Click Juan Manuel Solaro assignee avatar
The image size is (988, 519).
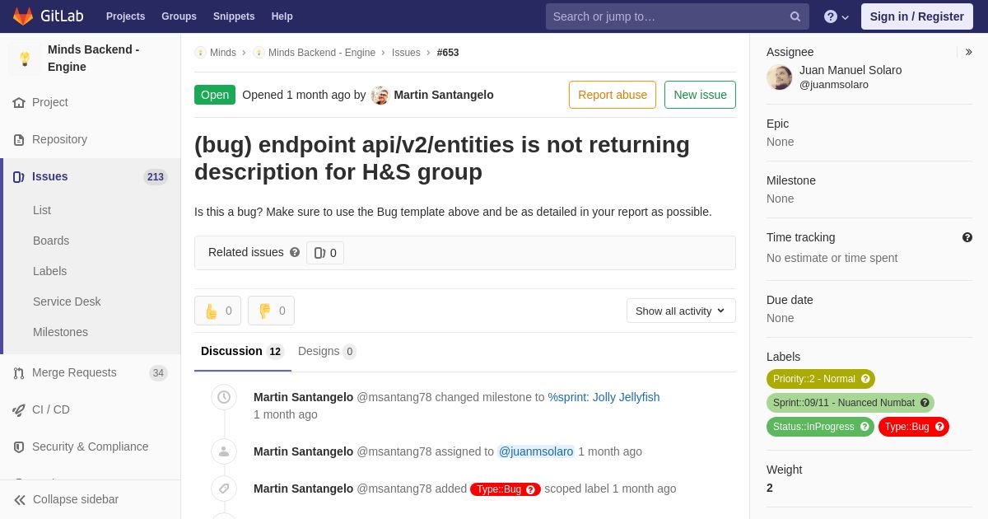click(x=780, y=77)
